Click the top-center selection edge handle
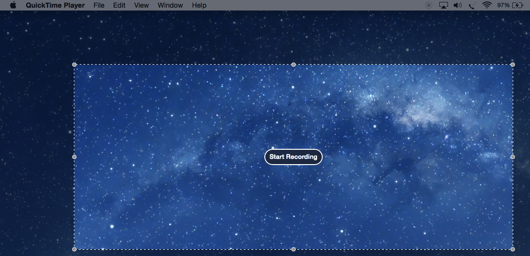This screenshot has height=256, width=530. (294, 65)
